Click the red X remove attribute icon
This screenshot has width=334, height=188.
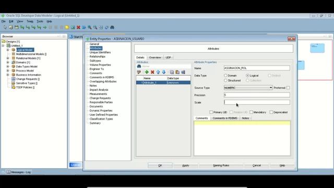click(152, 72)
